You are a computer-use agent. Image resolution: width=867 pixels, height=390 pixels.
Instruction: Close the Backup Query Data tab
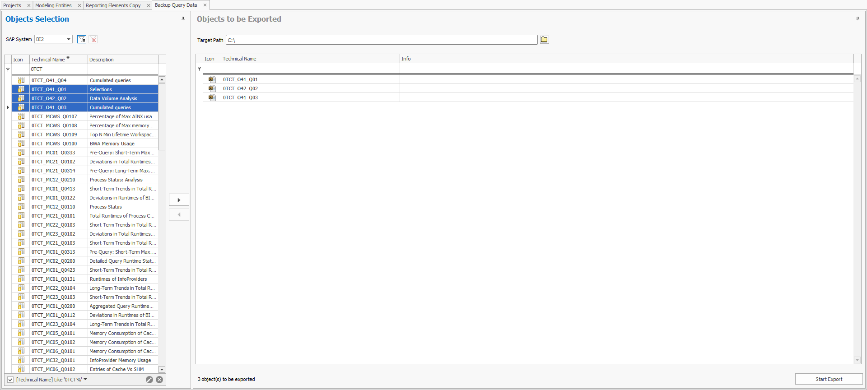[205, 5]
